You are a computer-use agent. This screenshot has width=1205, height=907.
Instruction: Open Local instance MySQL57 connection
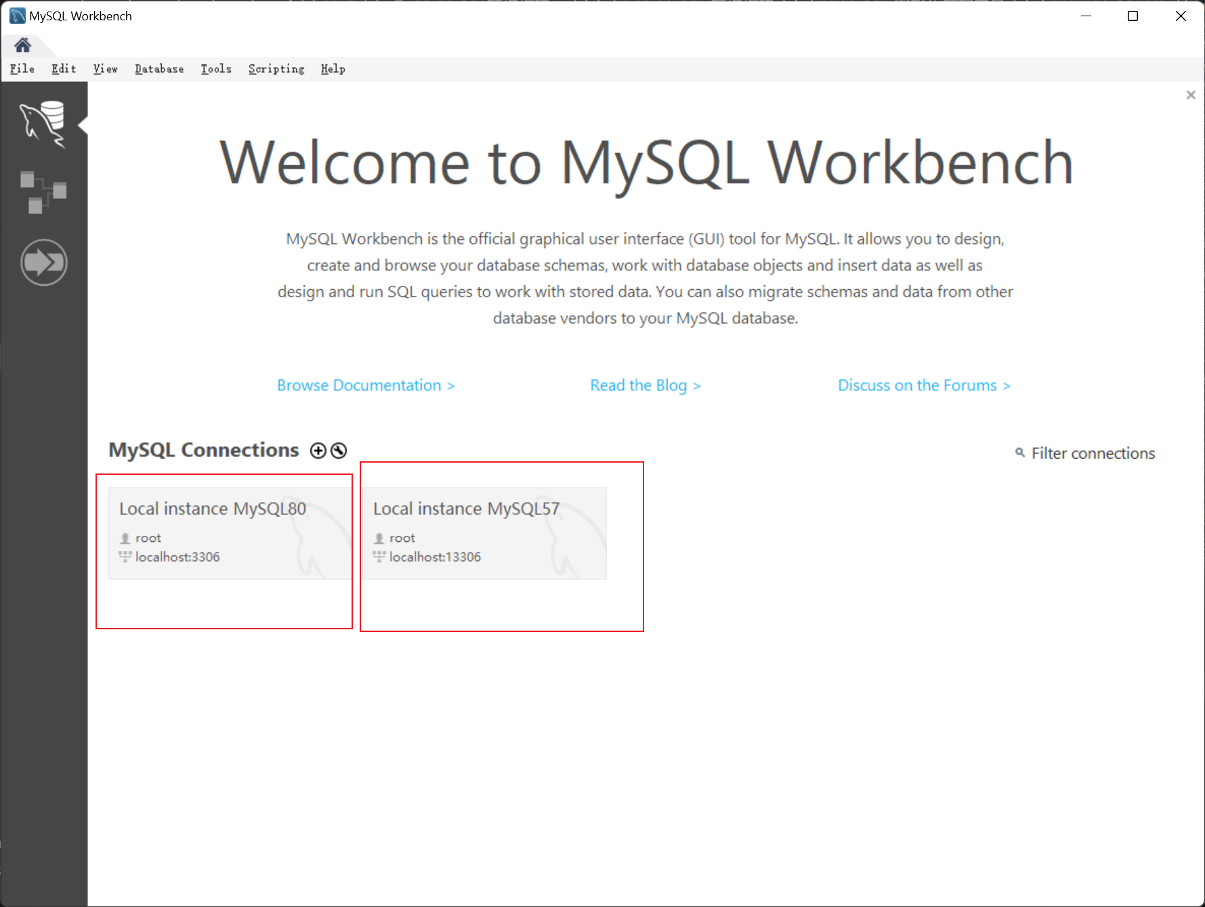484,533
